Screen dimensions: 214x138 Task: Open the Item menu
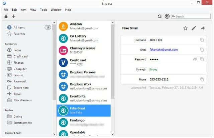point(23,10)
